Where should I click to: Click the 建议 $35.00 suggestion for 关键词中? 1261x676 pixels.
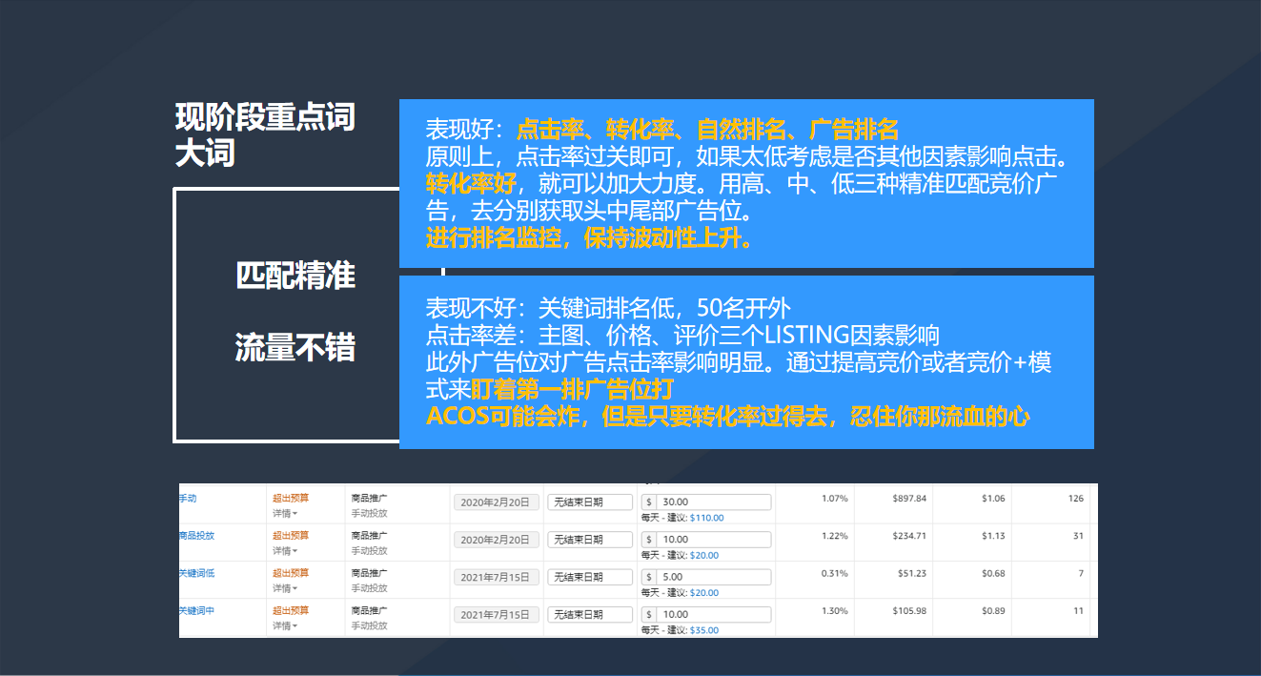pyautogui.click(x=702, y=630)
